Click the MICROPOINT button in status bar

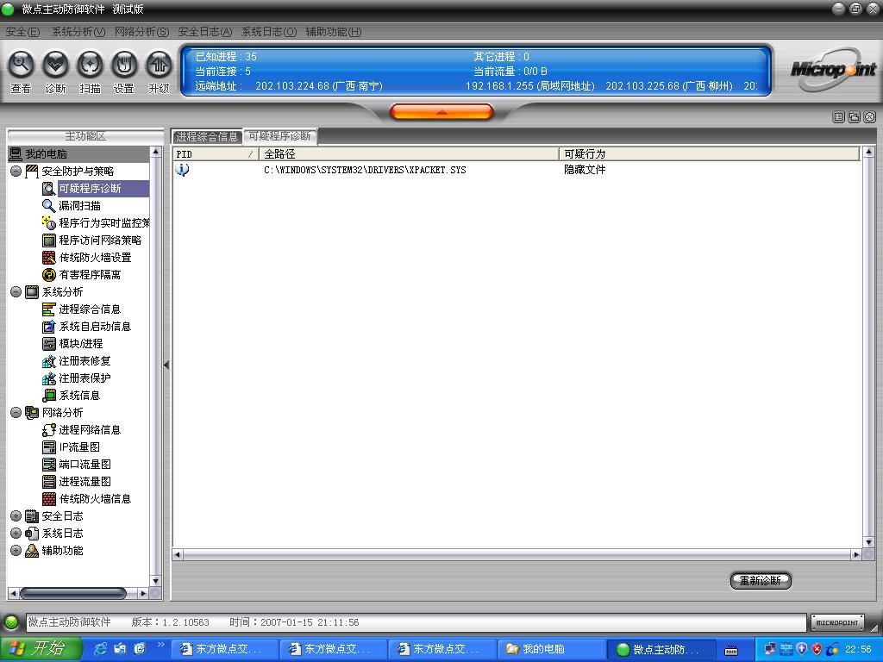pos(836,622)
